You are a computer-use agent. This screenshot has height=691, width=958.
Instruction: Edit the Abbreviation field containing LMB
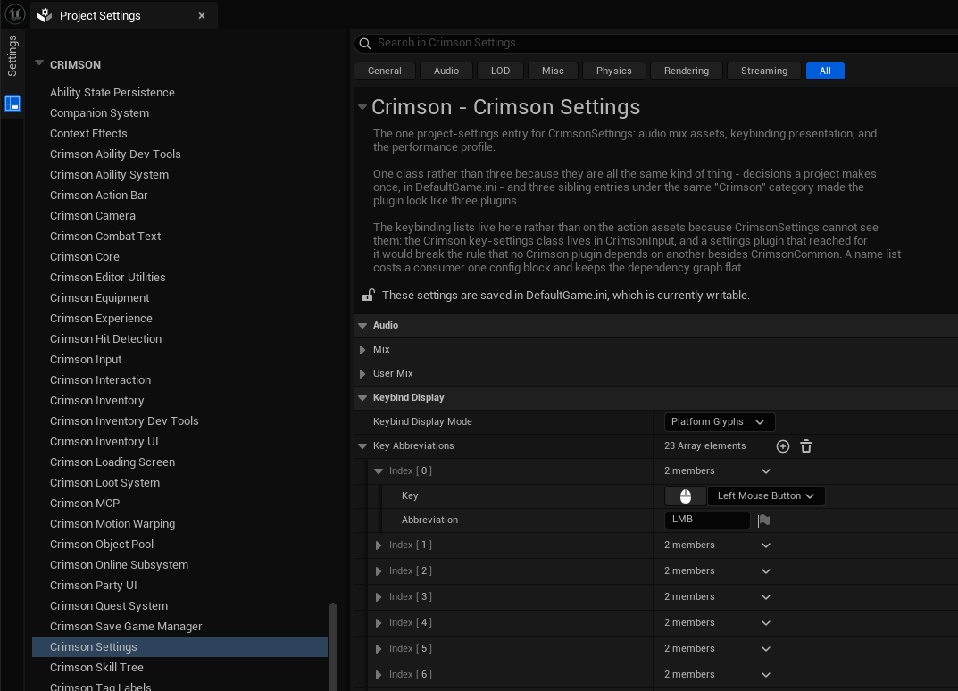(707, 520)
